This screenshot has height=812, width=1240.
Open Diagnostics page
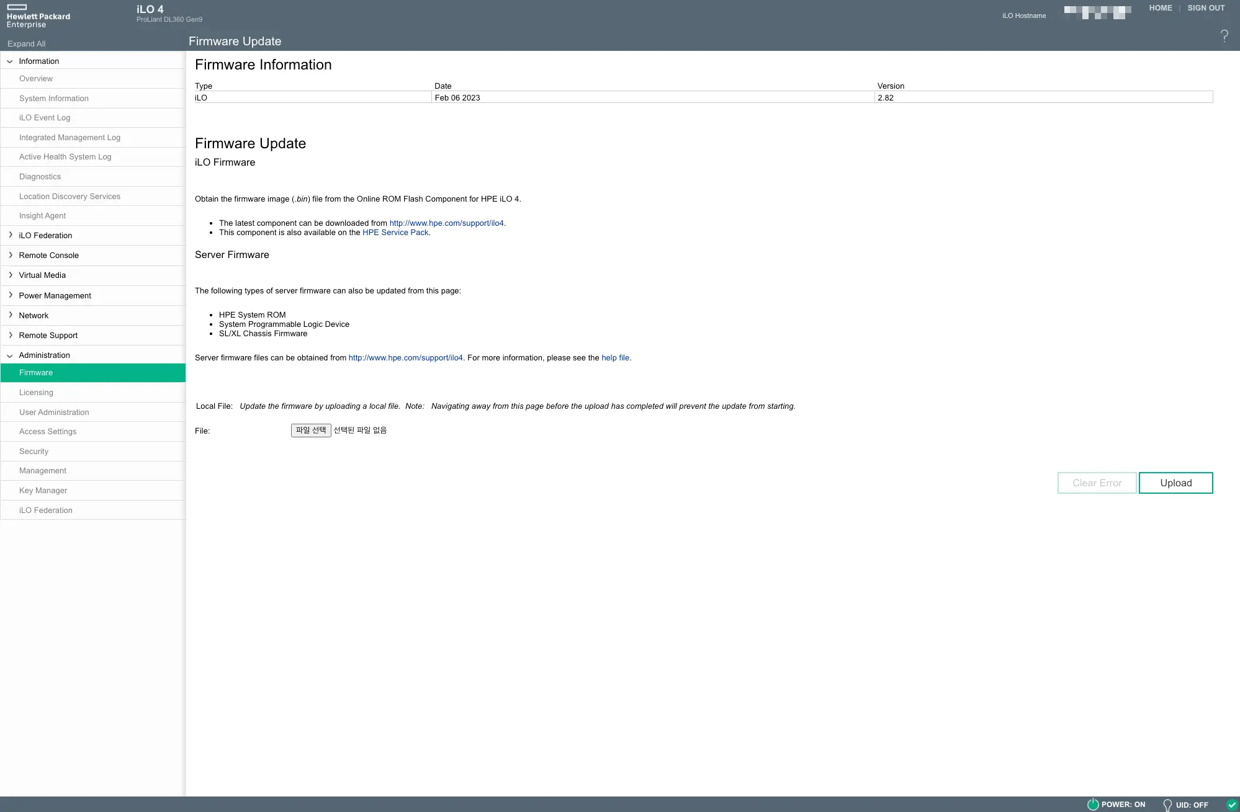click(x=40, y=177)
